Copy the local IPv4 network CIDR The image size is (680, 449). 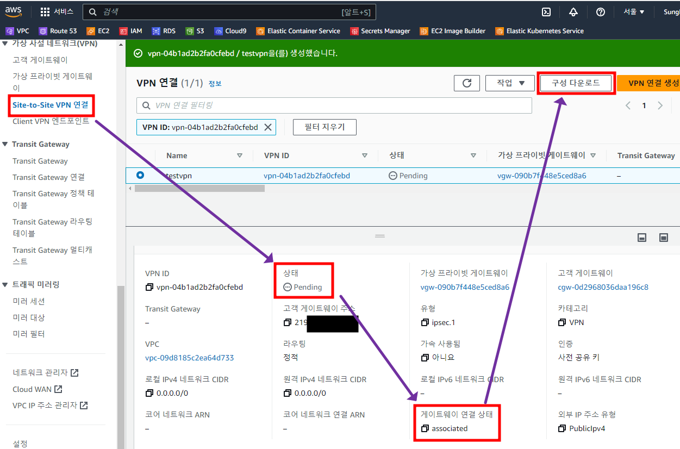(149, 393)
